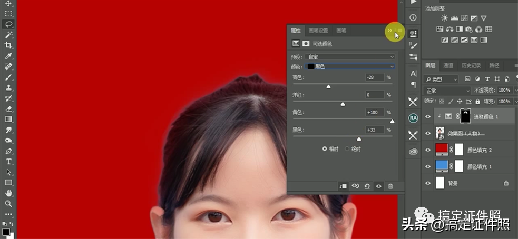Switch to the 路径 tab
Image resolution: width=518 pixels, height=239 pixels.
pos(494,65)
